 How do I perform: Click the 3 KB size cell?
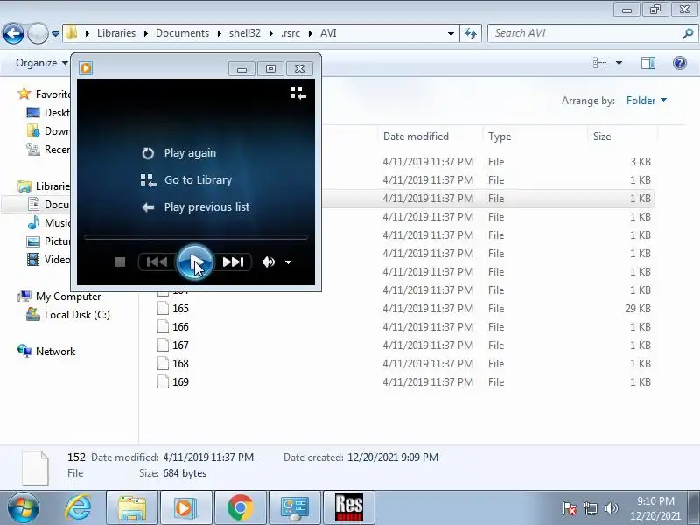(x=640, y=162)
